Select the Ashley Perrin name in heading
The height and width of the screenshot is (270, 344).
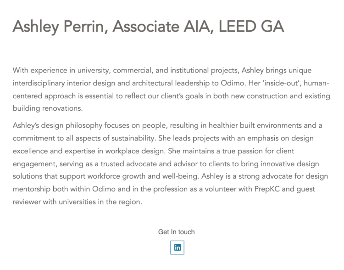[59, 27]
